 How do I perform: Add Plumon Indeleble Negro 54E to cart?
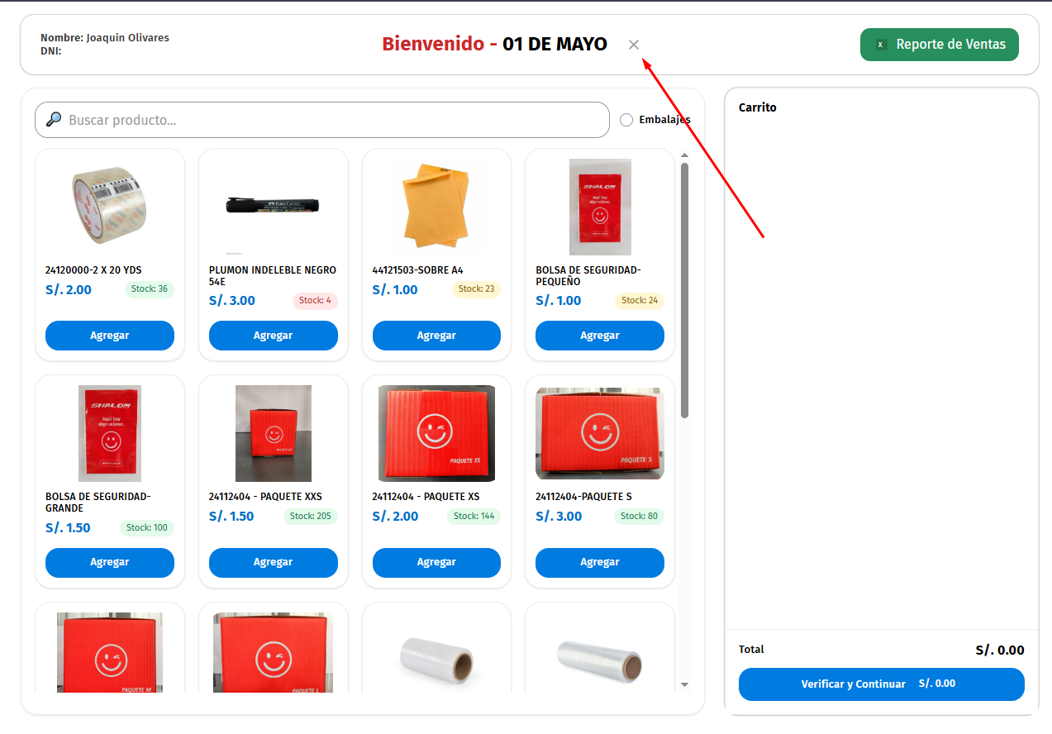click(x=273, y=336)
